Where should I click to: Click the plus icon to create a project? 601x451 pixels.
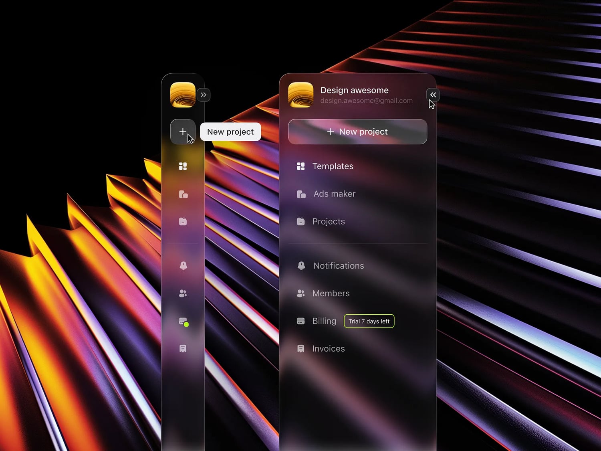[x=183, y=131]
